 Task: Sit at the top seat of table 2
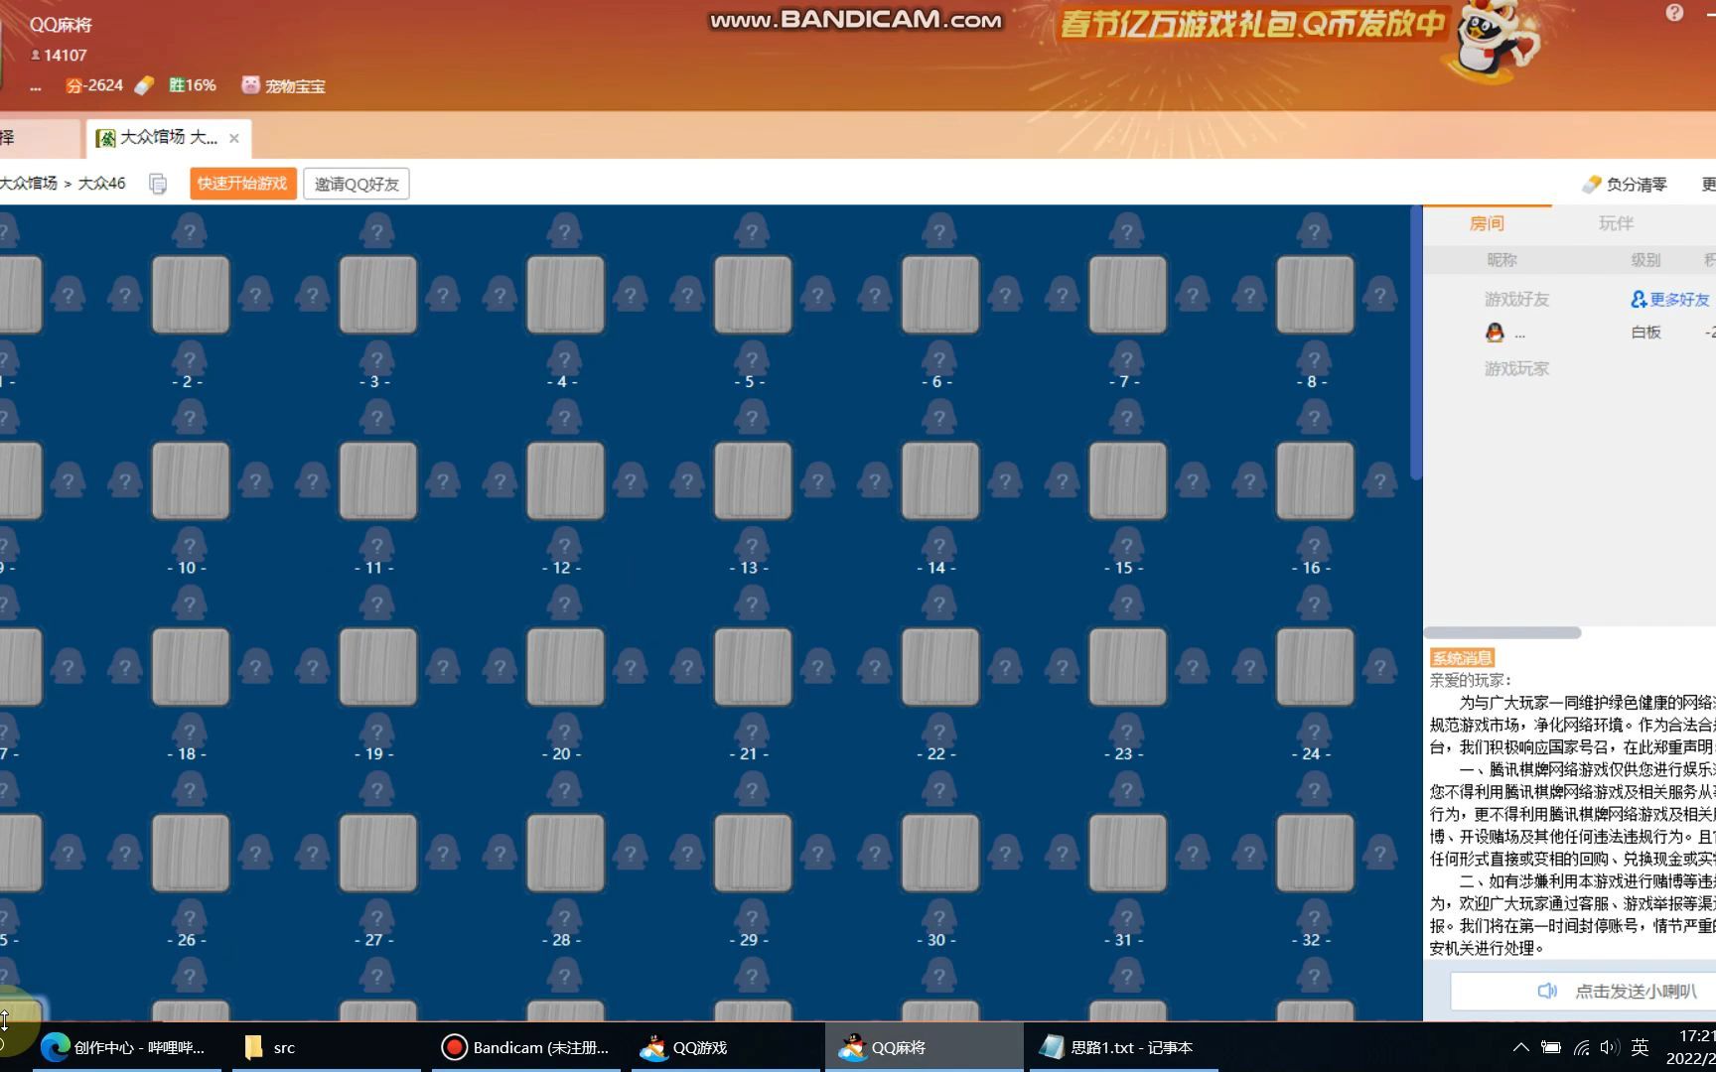[189, 231]
